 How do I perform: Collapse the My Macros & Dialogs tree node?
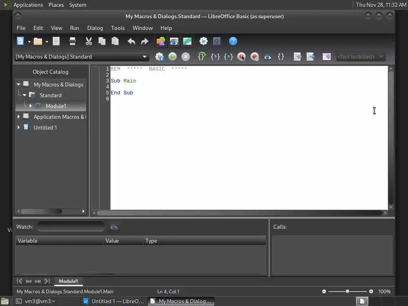click(x=18, y=84)
